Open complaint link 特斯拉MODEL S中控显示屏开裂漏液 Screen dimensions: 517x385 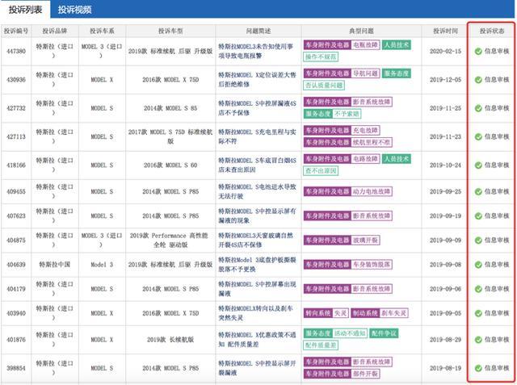tap(257, 368)
